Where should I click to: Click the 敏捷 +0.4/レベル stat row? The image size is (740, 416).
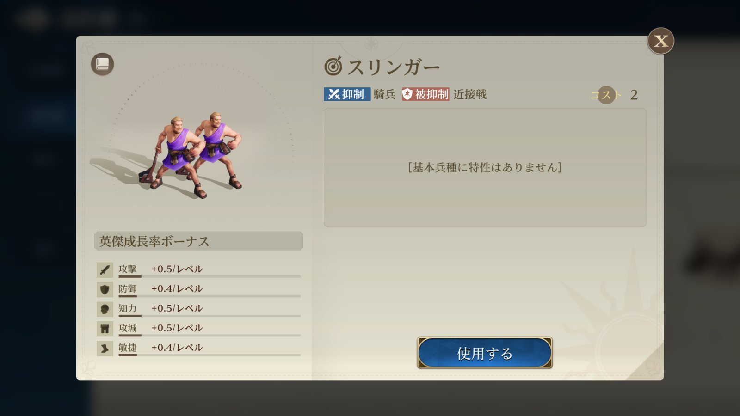[x=198, y=348]
